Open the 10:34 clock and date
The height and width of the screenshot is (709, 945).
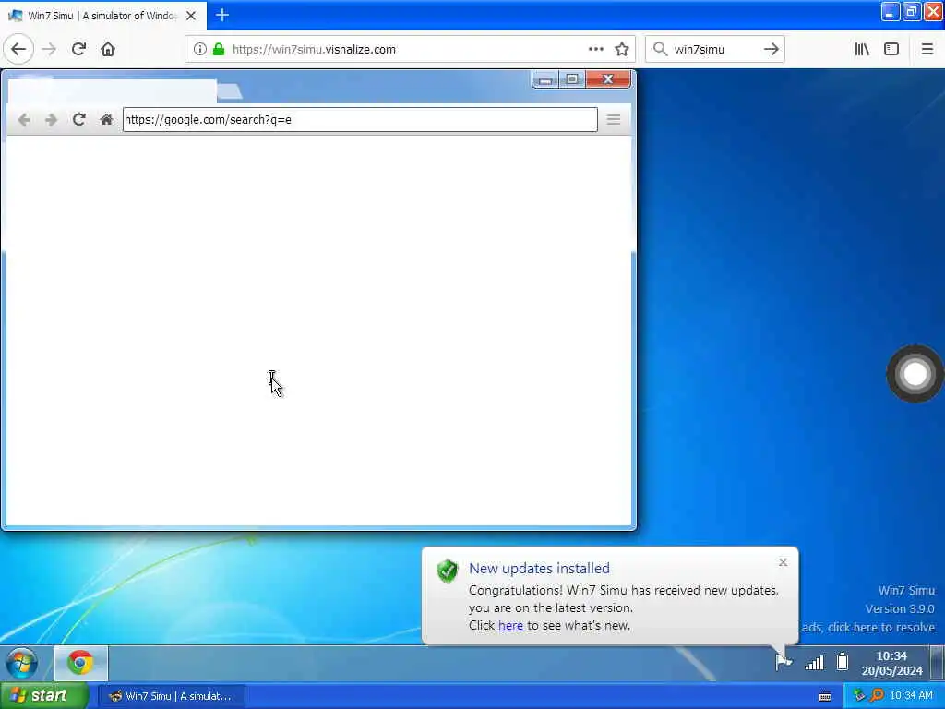point(892,663)
